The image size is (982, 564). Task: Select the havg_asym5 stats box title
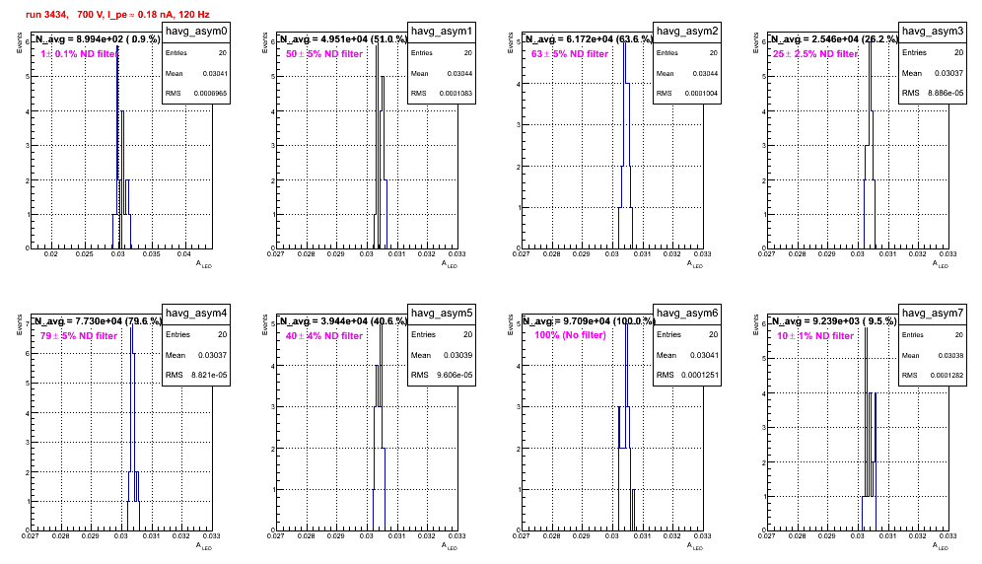(442, 314)
